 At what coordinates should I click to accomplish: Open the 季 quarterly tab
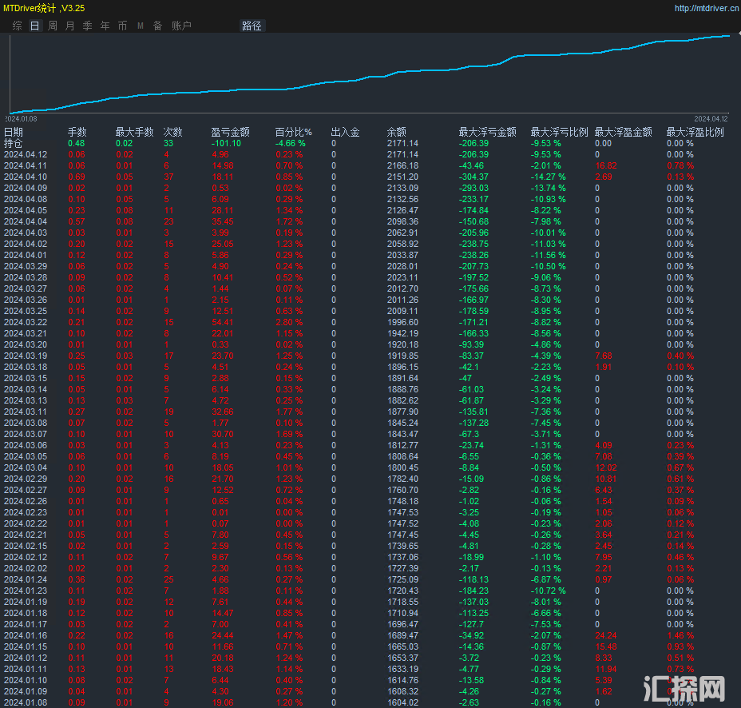pyautogui.click(x=88, y=26)
